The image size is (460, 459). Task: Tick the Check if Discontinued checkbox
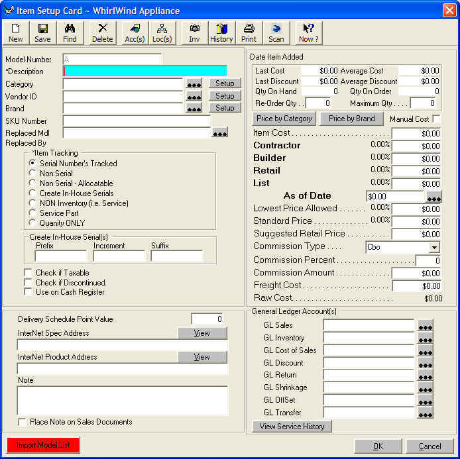[28, 283]
